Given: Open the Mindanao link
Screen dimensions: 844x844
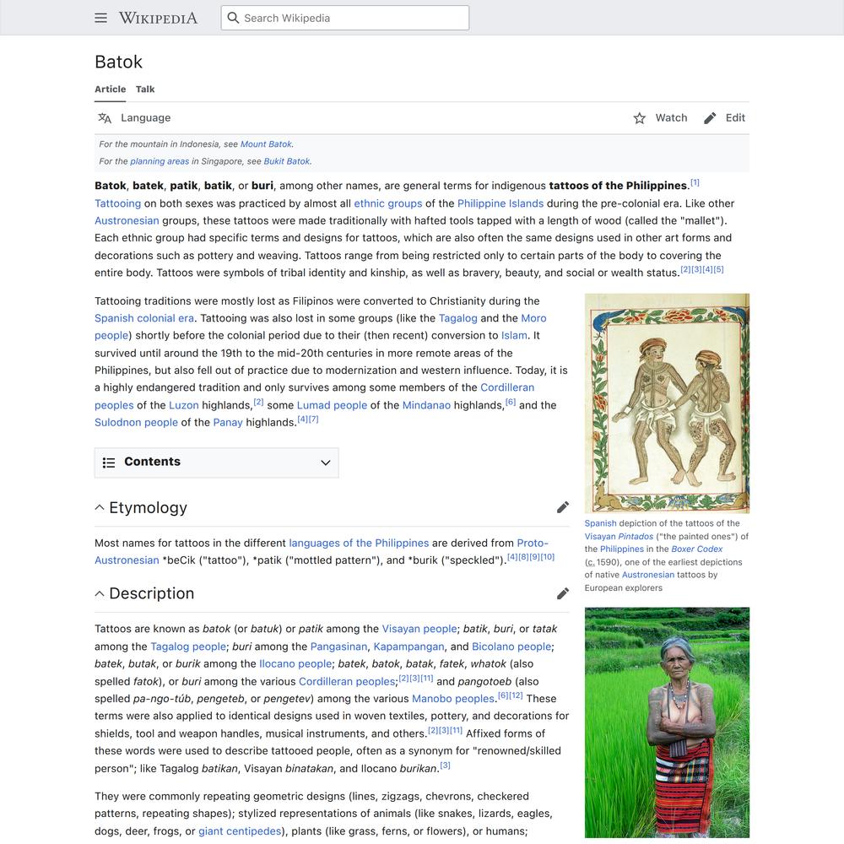Looking at the screenshot, I should 427,405.
